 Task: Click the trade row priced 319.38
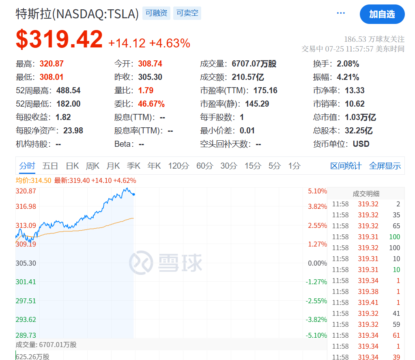[x=366, y=291]
